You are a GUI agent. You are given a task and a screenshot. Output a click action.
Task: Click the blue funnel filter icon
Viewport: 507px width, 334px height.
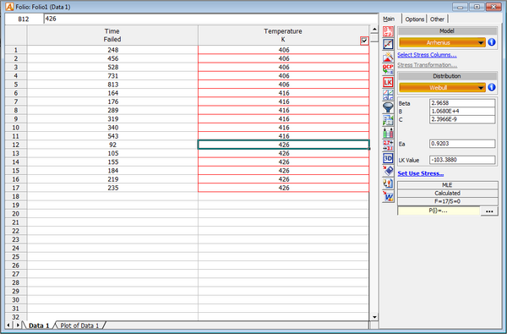388,107
